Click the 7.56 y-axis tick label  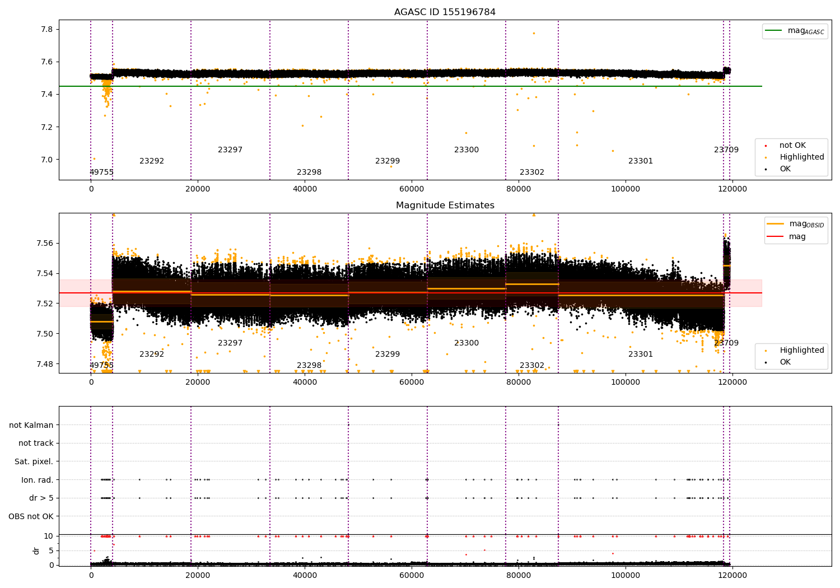[46, 244]
